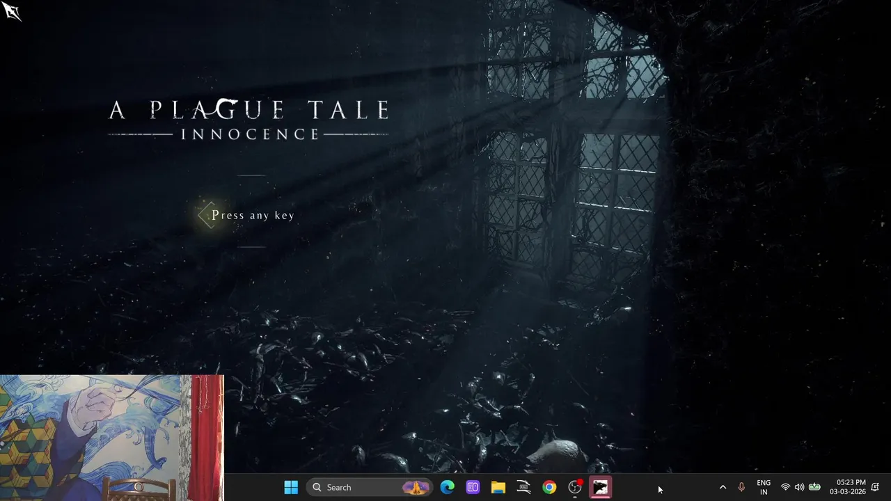The image size is (891, 501).
Task: Open the notification bell icon
Action: [x=875, y=487]
